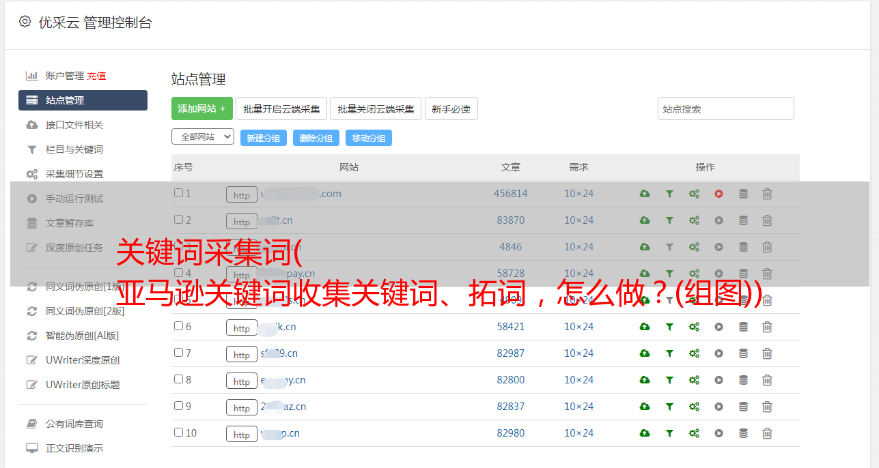Tick the checkbox for row 8

click(x=178, y=379)
